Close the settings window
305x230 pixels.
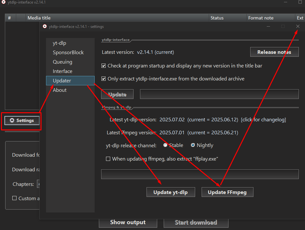coord(298,26)
